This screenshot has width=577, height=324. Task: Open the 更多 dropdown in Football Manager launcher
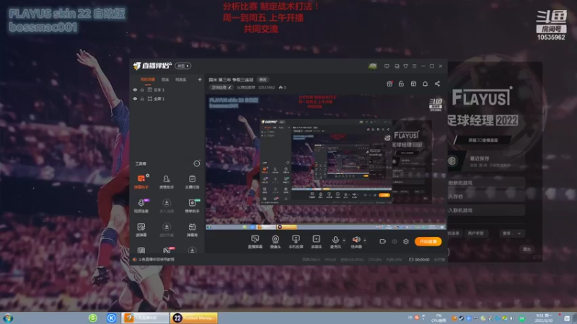coord(511,233)
